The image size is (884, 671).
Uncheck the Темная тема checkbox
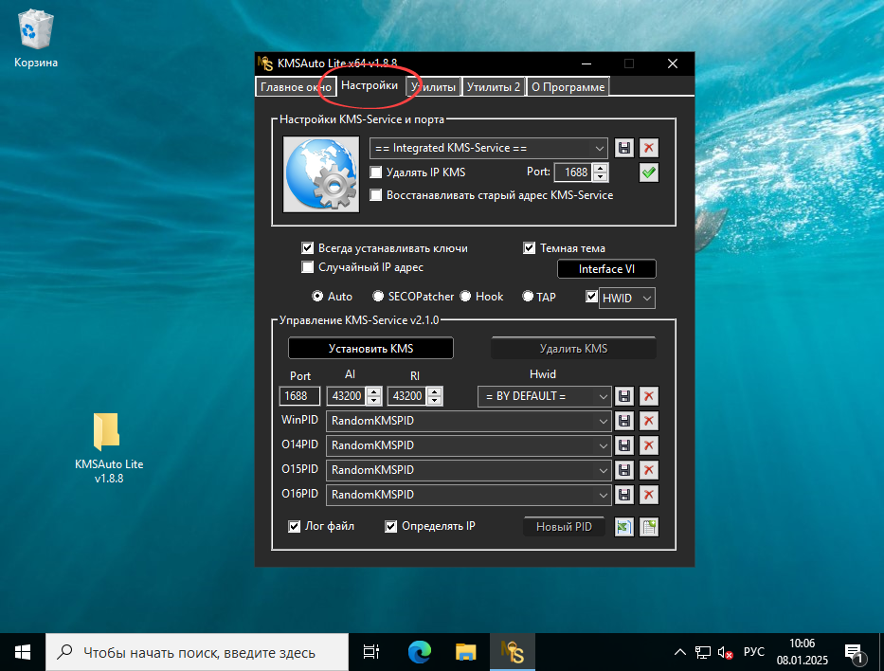pyautogui.click(x=530, y=248)
